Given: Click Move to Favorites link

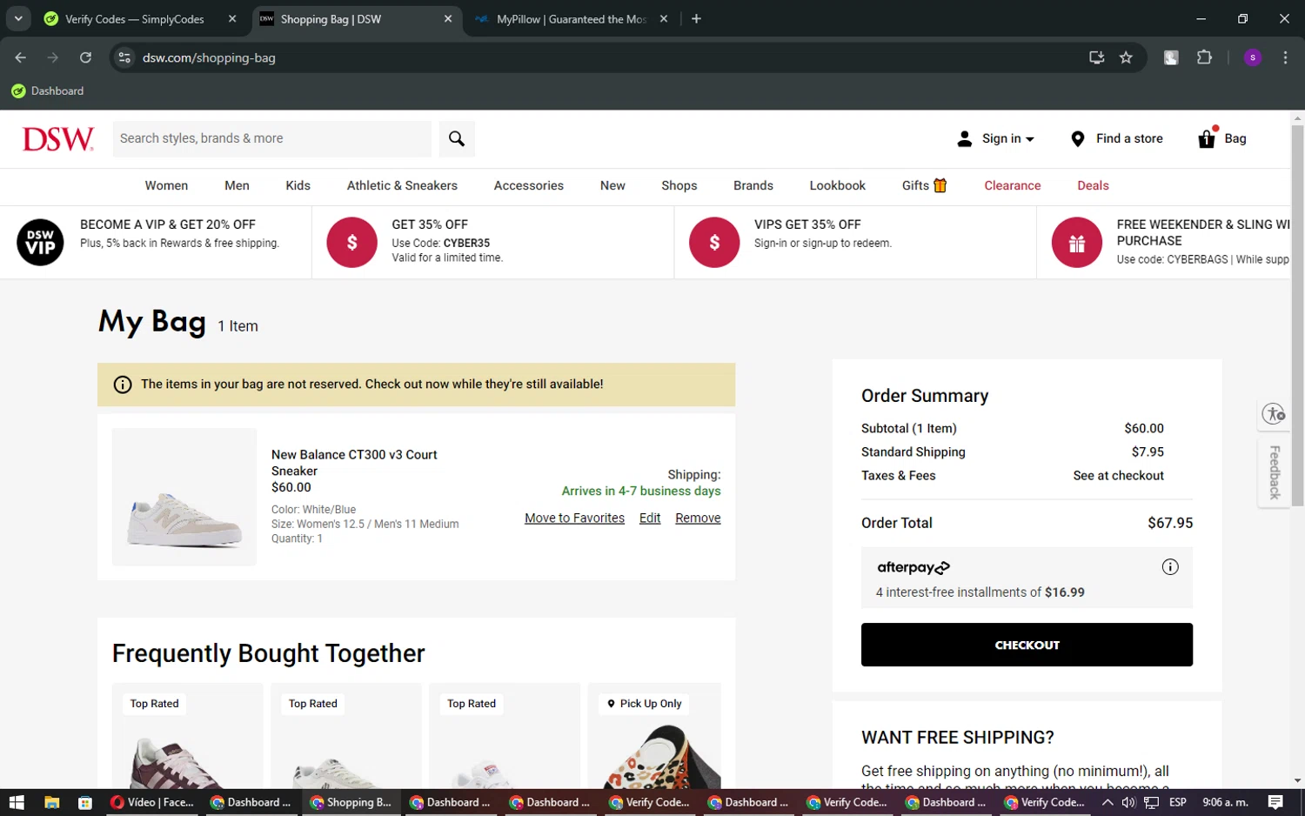Looking at the screenshot, I should click(574, 518).
